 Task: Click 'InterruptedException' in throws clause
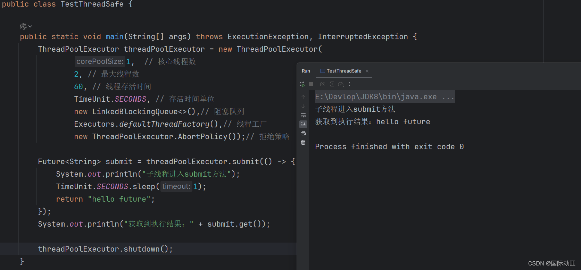point(363,37)
